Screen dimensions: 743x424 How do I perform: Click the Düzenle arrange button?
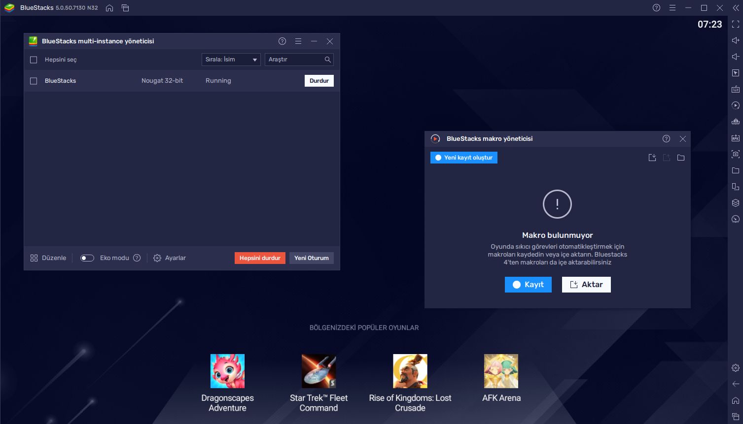point(48,258)
